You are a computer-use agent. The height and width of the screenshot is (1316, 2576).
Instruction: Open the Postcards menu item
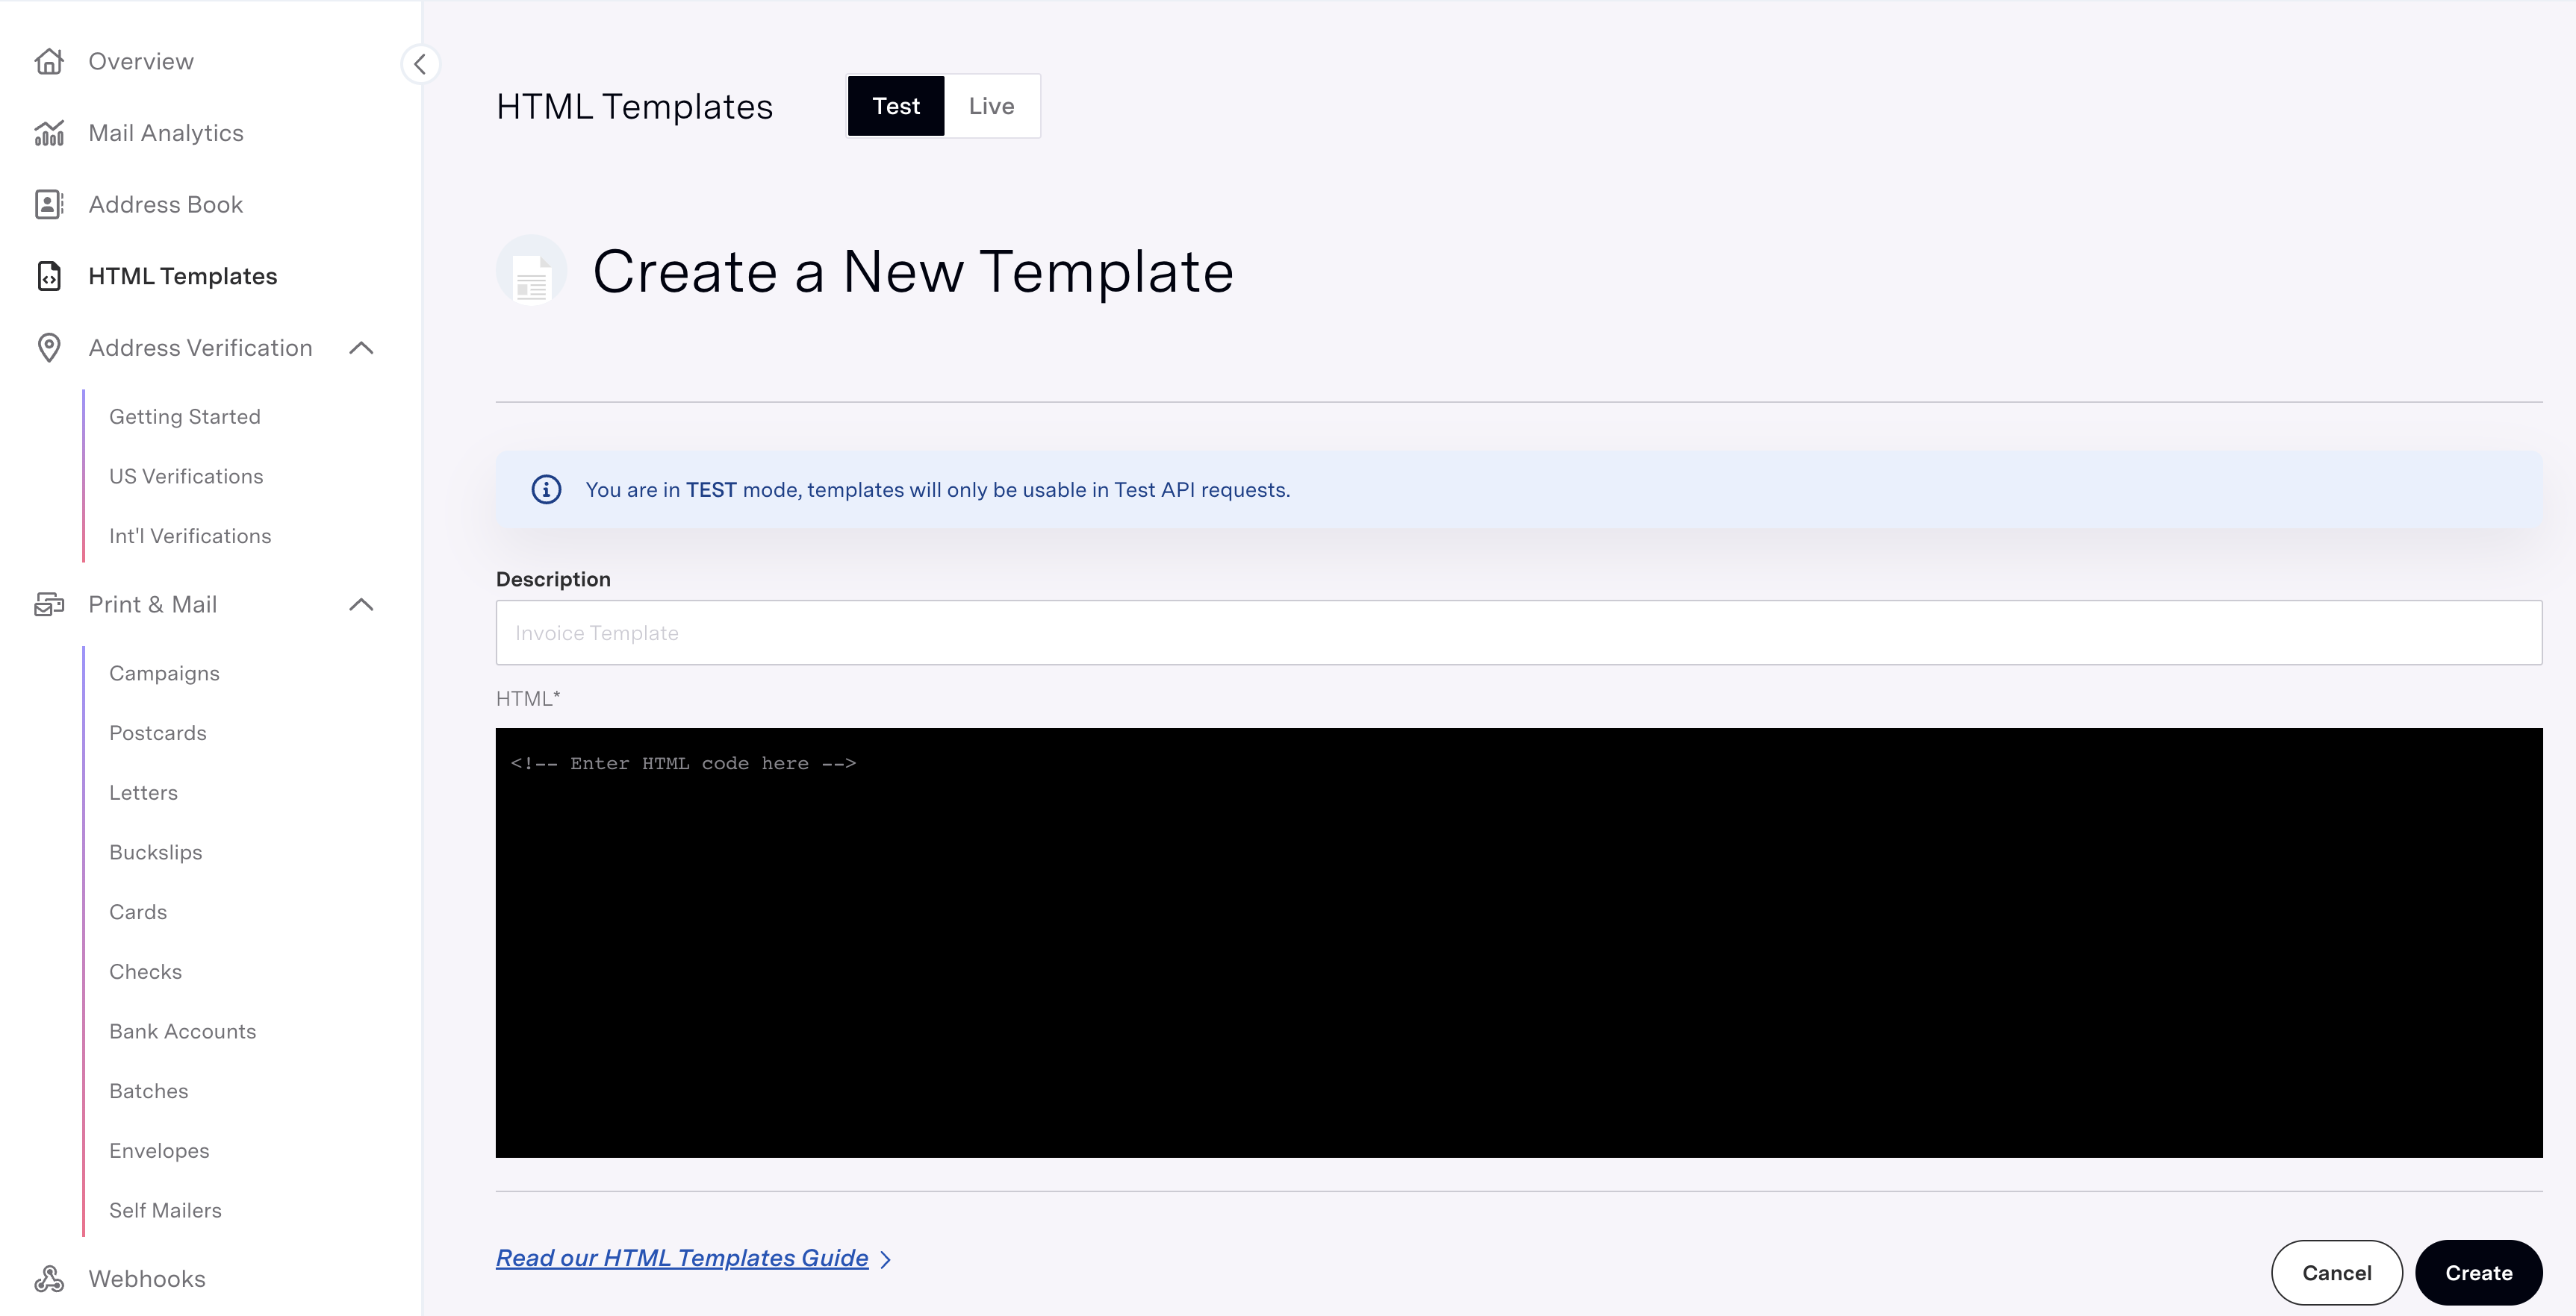tap(158, 733)
